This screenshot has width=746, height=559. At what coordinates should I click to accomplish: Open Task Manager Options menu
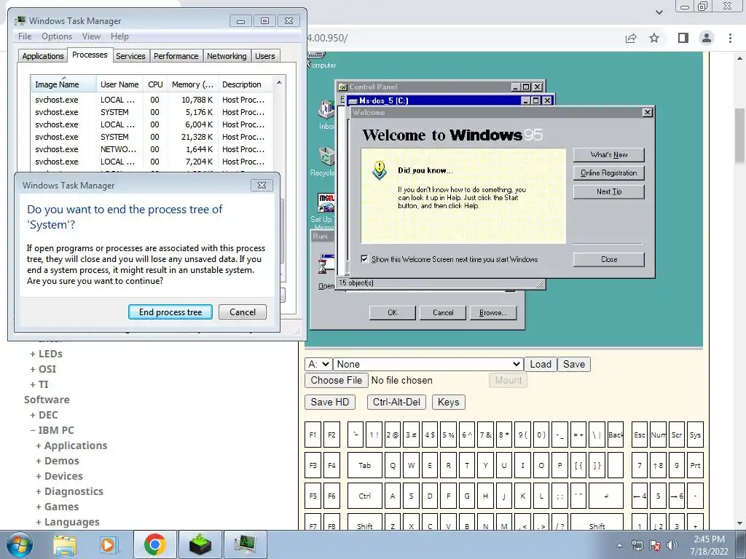coord(57,36)
